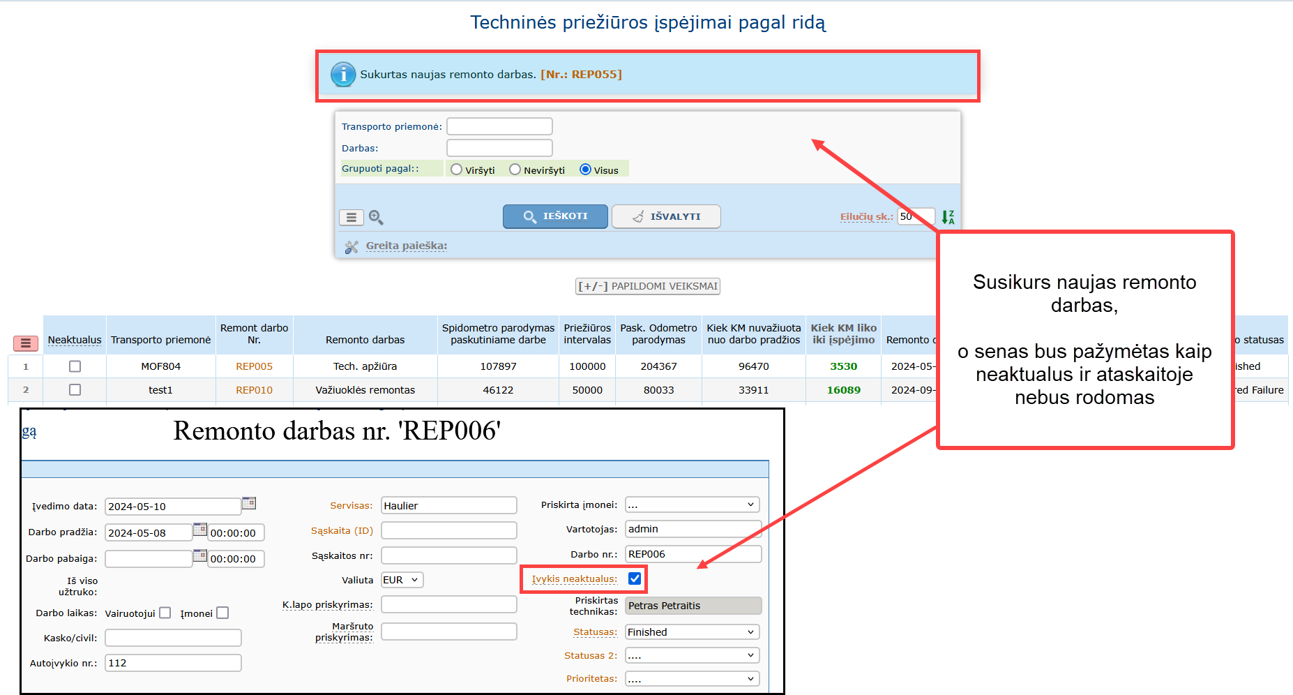Click the Eilučių sk. rows field
1293x695 pixels.
[x=916, y=216]
